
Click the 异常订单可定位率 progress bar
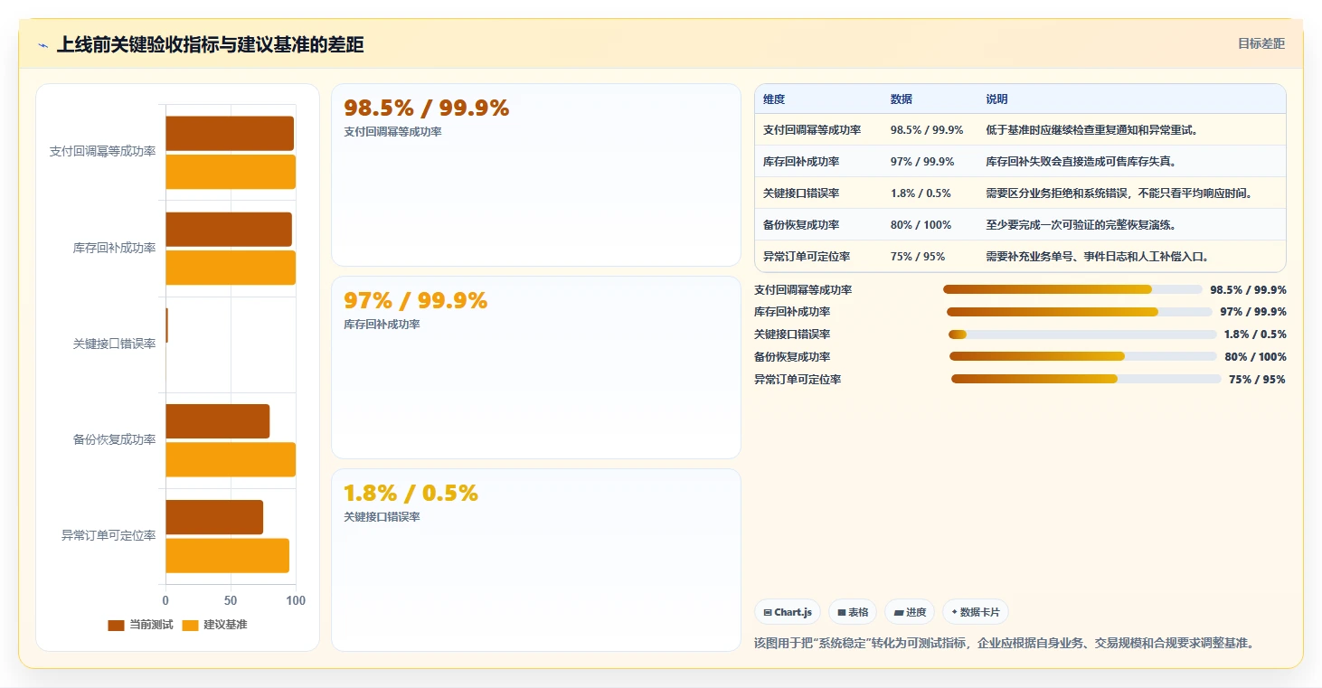[1086, 379]
